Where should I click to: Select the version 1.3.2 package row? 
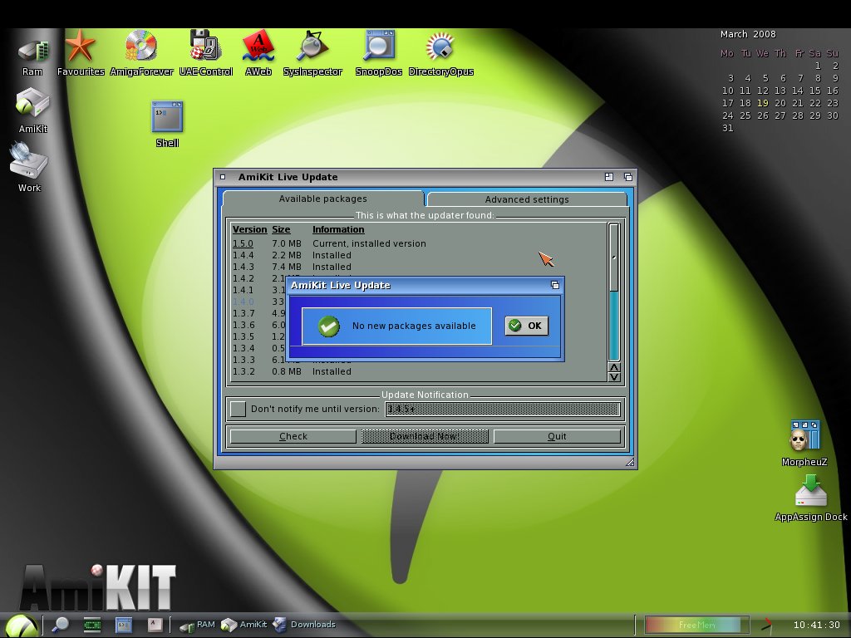418,371
